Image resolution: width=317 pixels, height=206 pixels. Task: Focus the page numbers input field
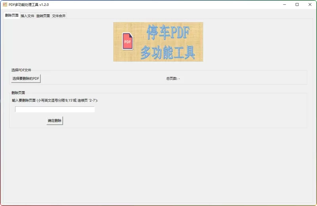coord(55,110)
